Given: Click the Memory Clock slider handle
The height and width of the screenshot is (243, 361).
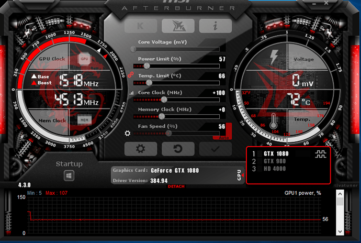Looking at the screenshot, I should [162, 116].
